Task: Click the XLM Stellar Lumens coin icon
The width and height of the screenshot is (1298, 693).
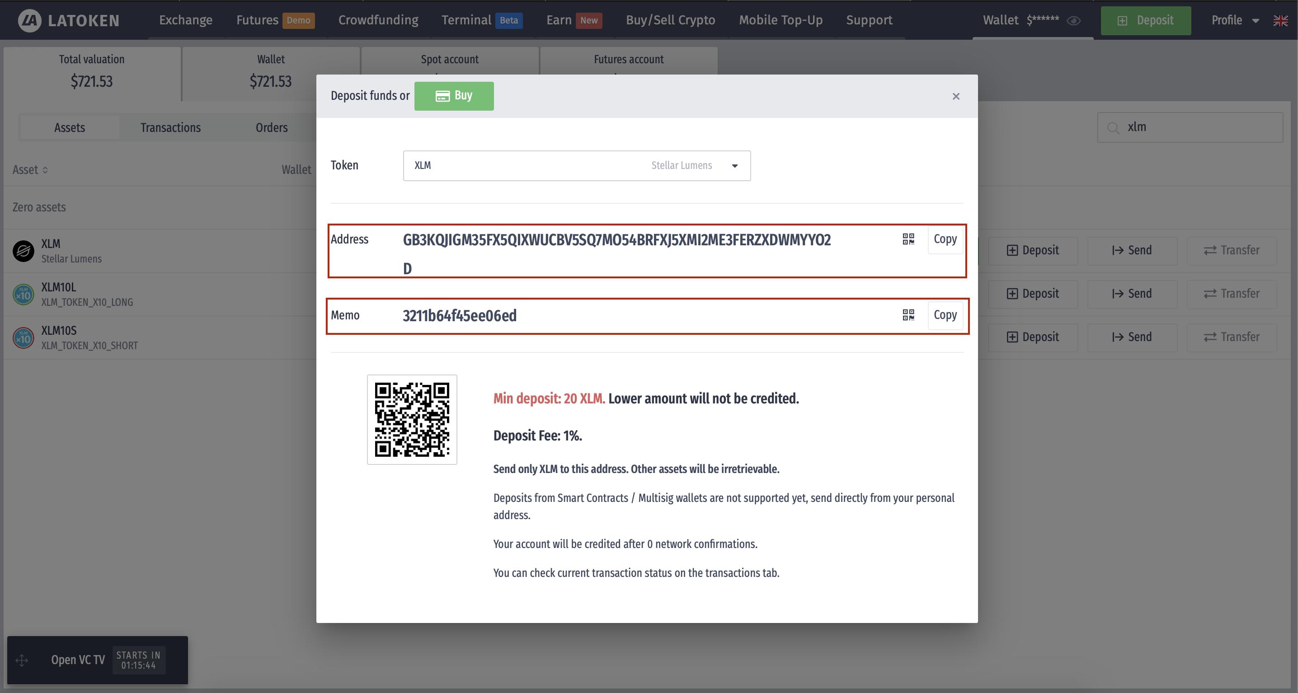Action: (x=23, y=251)
